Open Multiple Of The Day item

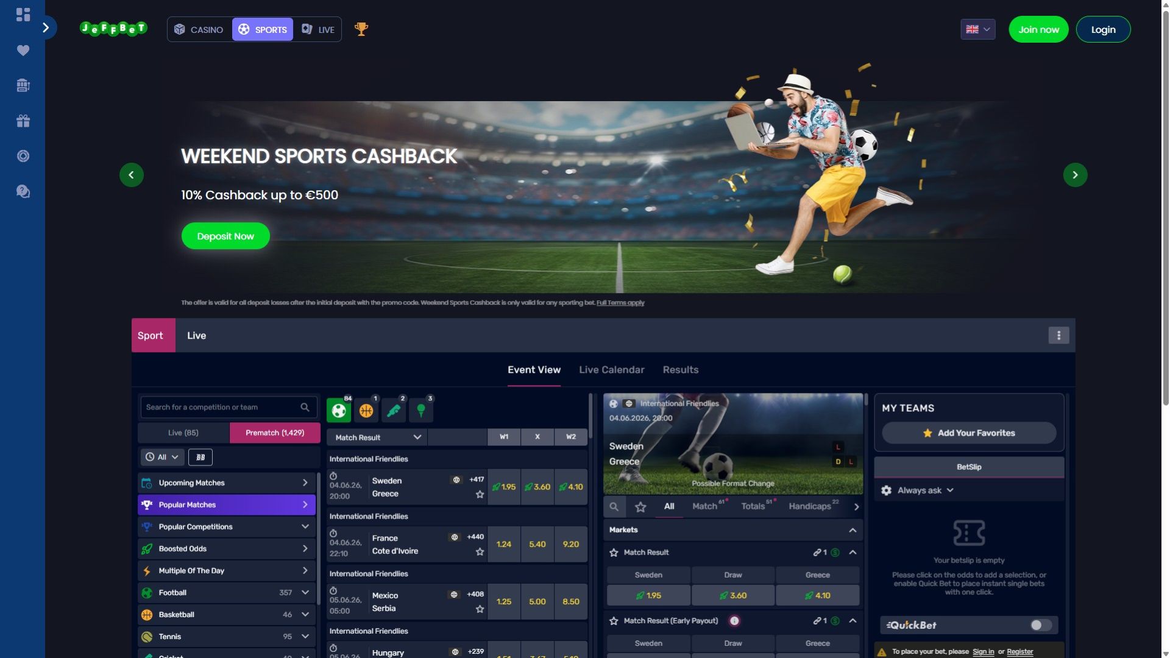point(227,570)
